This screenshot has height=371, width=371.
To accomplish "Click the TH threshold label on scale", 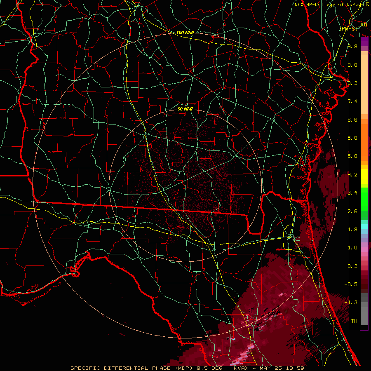I will [x=354, y=321].
